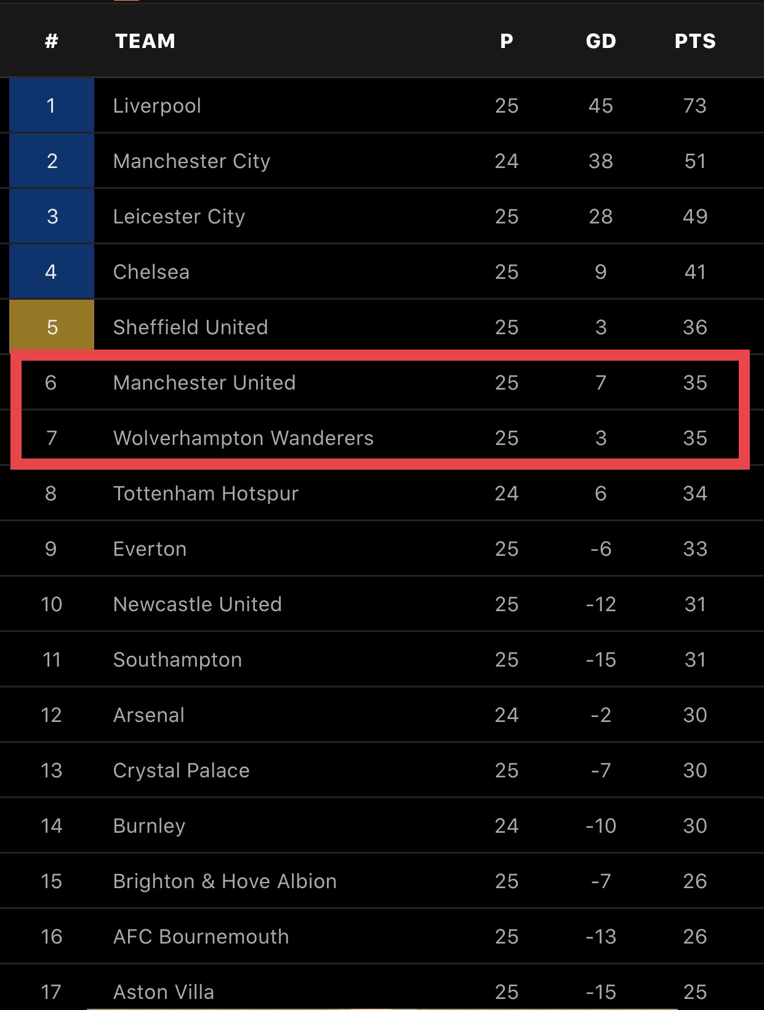Select Manchester City in the table

tap(191, 161)
